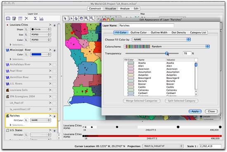The height and width of the screenshot is (152, 227).
Task: Switch to the Analyze mode tab
Action: [125, 9]
